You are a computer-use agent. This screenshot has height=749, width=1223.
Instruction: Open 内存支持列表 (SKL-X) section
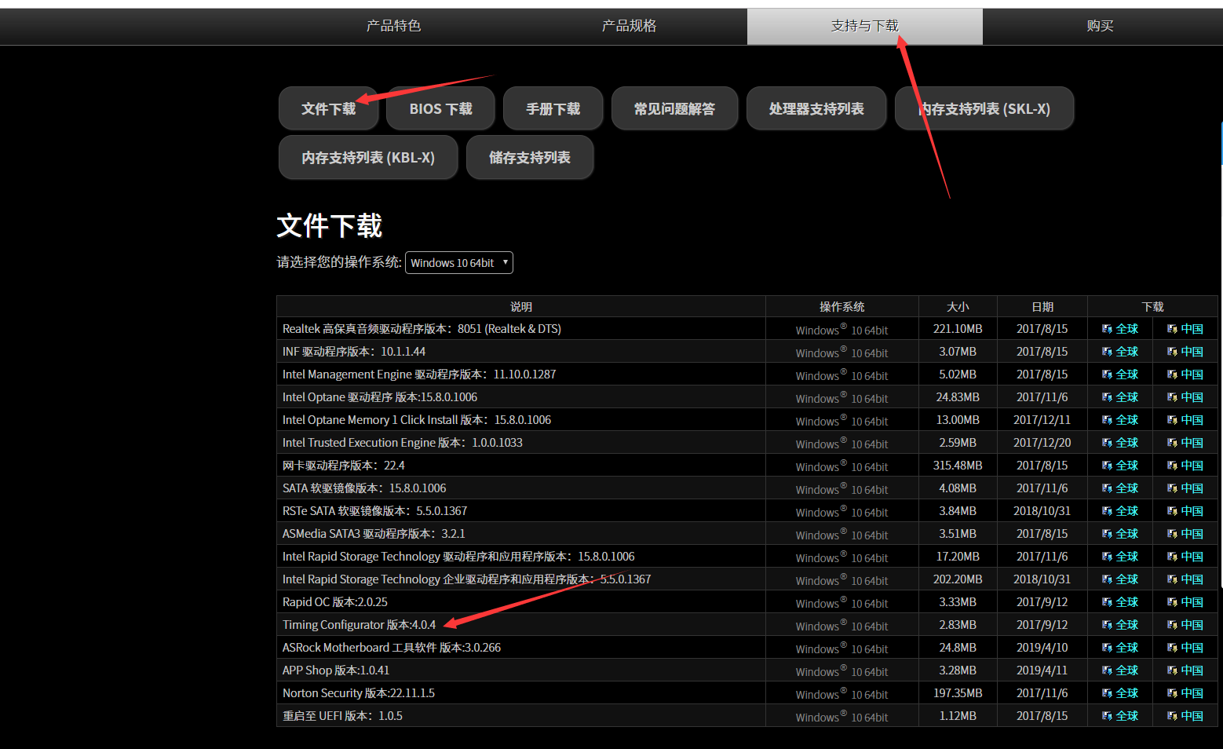coord(984,108)
